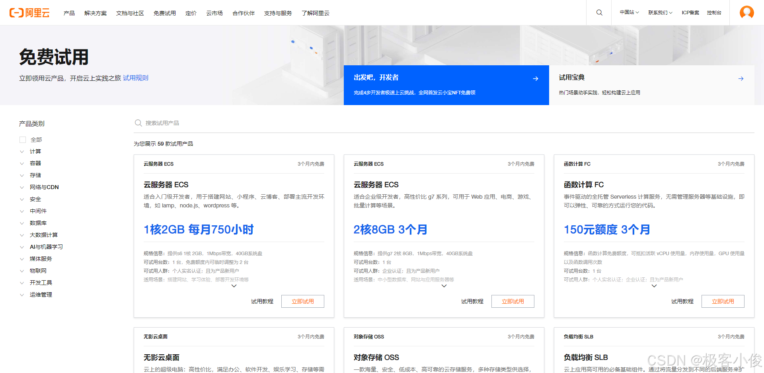Expand the 计算 category
The image size is (764, 373).
(22, 152)
